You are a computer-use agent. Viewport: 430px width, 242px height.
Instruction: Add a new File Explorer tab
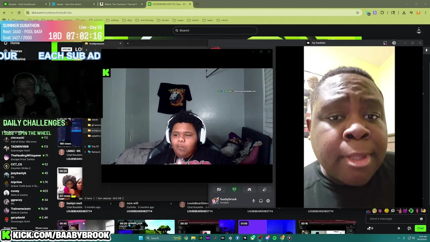pos(128,43)
